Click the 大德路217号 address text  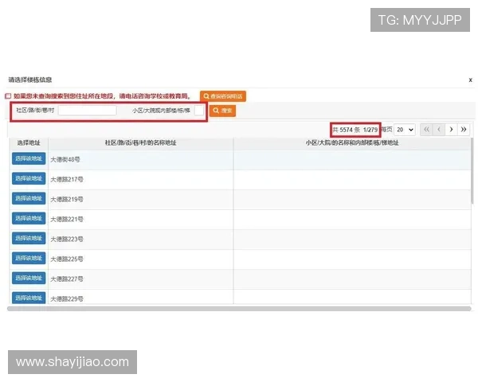pos(66,179)
